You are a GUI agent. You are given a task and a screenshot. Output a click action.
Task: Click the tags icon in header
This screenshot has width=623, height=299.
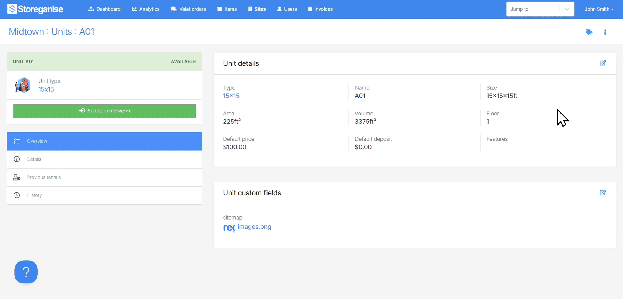pyautogui.click(x=589, y=32)
